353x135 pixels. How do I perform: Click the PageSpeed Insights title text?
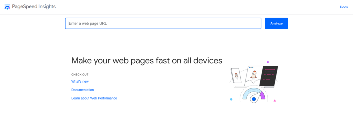(34, 7)
